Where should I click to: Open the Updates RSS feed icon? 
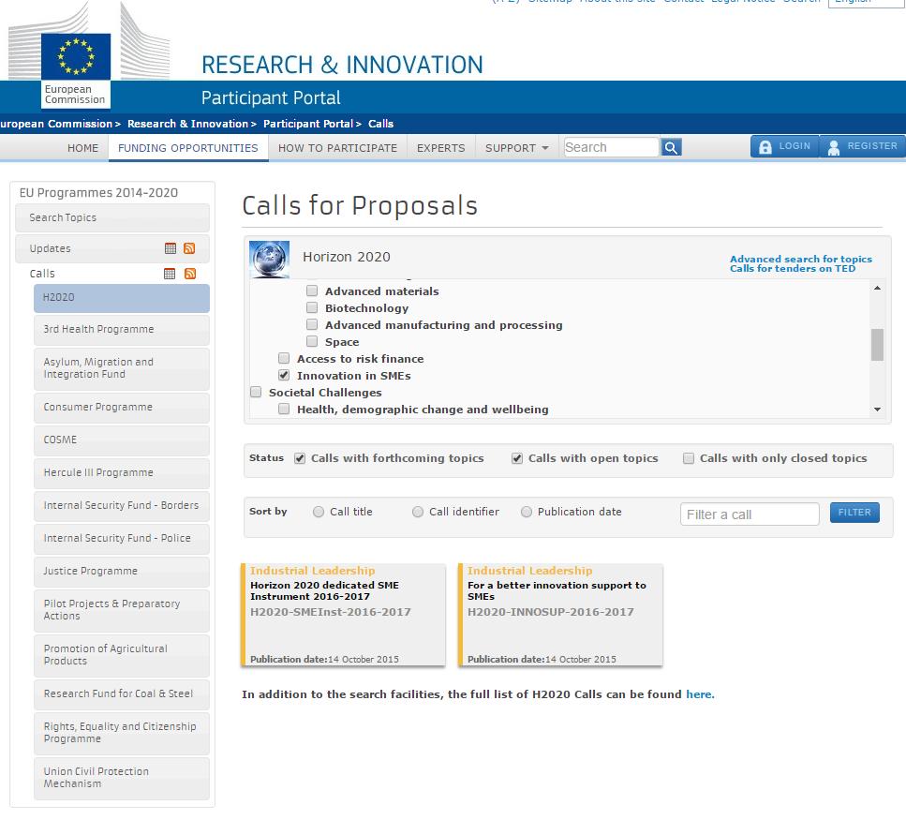[189, 248]
